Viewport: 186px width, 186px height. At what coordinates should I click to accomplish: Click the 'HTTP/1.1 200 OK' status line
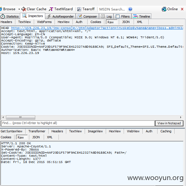click(16, 143)
